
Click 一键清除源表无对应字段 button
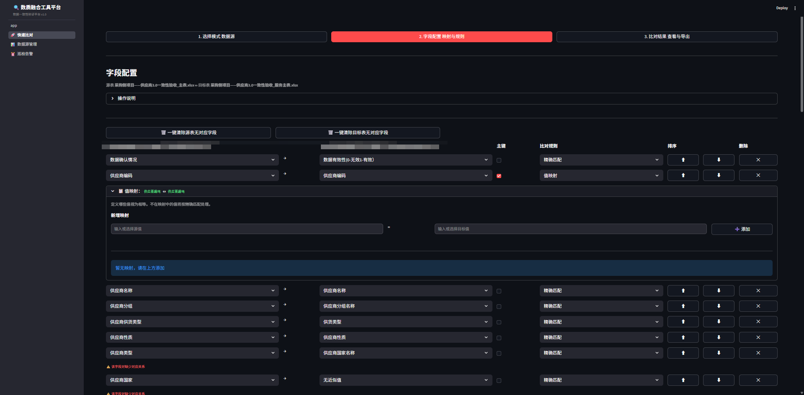click(x=188, y=133)
